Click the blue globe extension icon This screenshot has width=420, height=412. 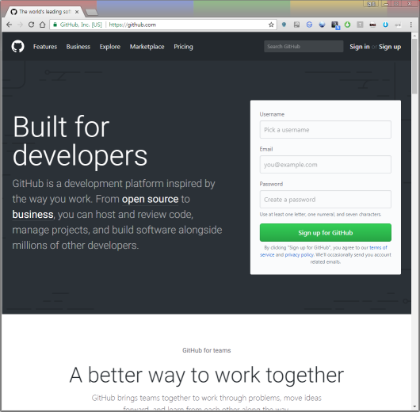322,25
